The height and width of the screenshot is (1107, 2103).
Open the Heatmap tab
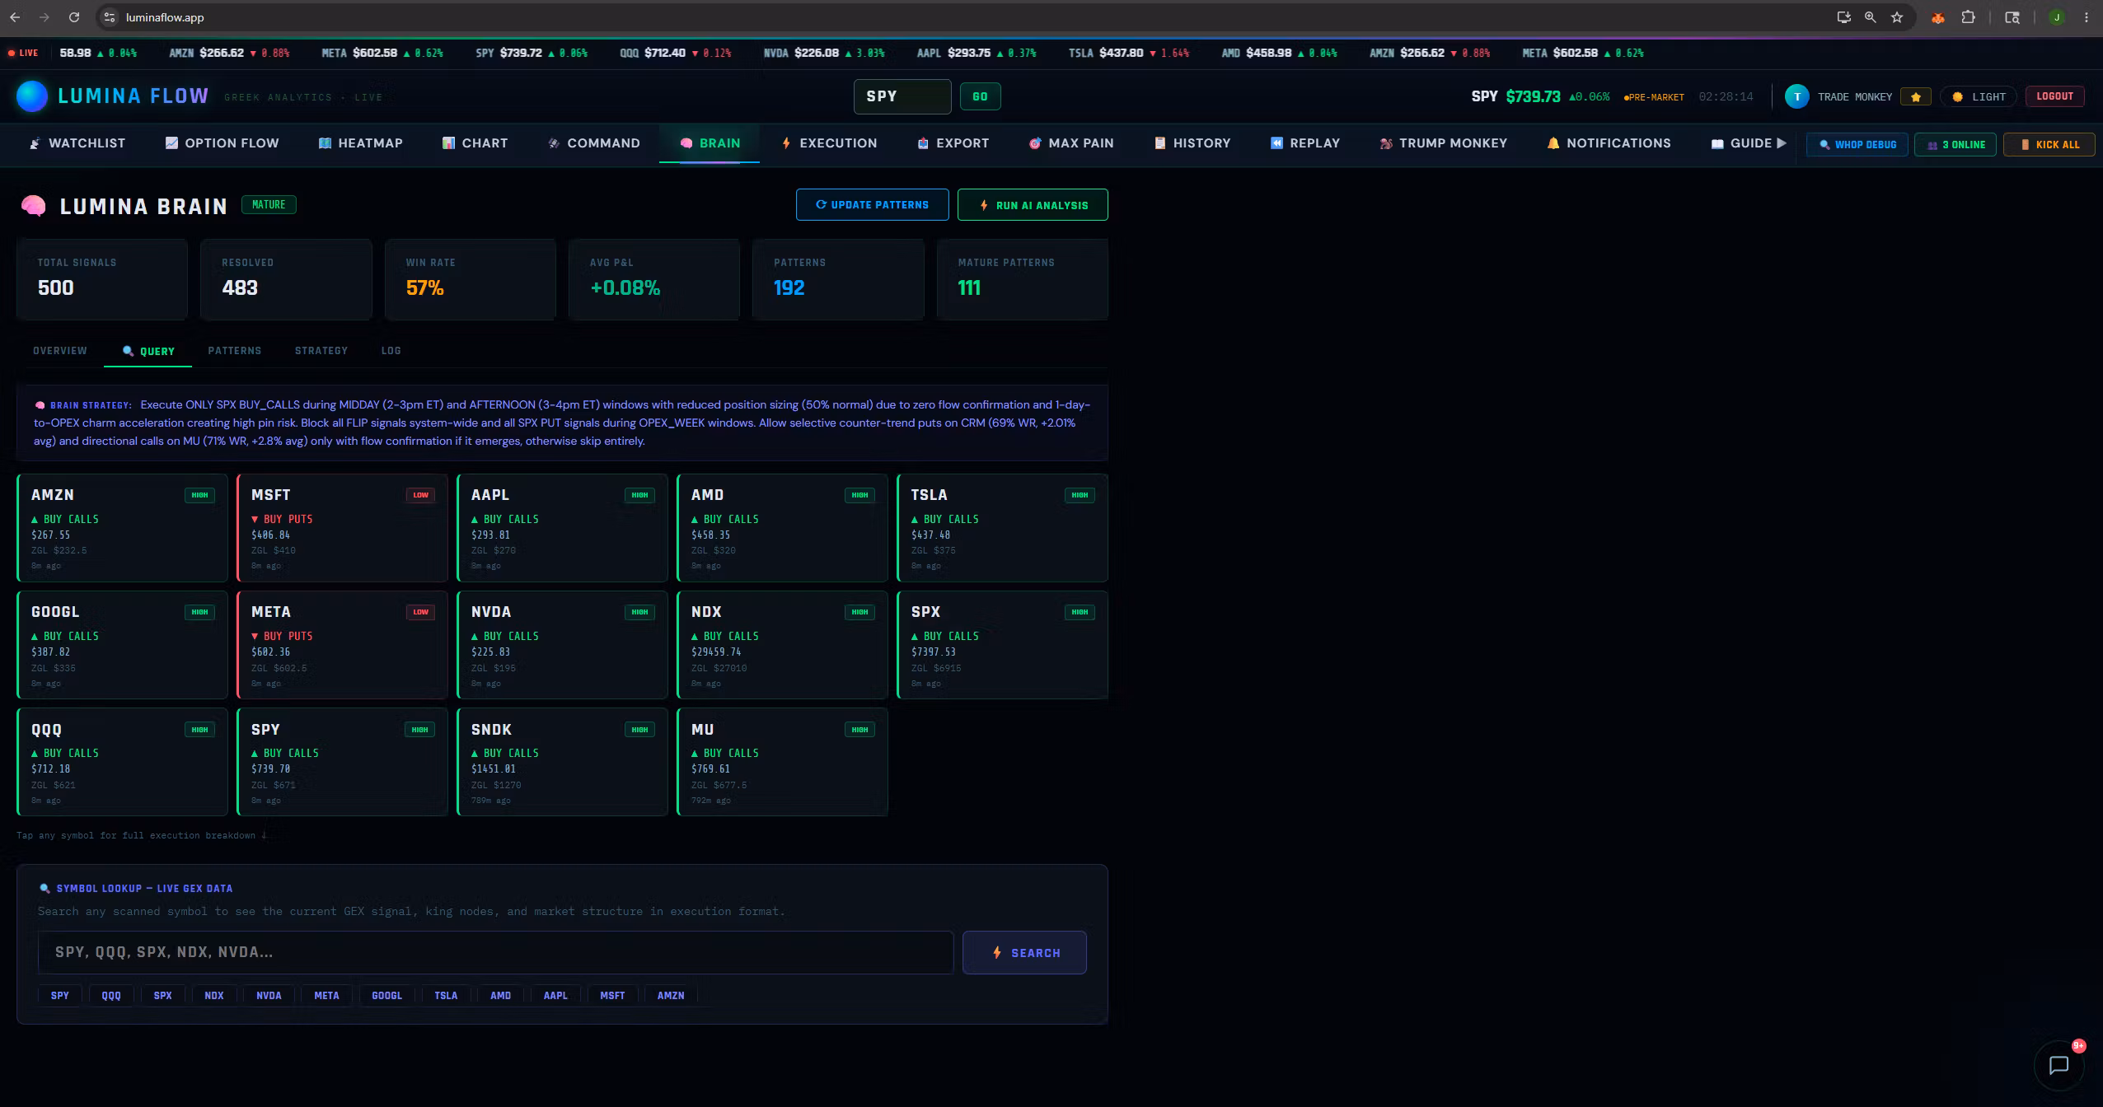pos(361,143)
